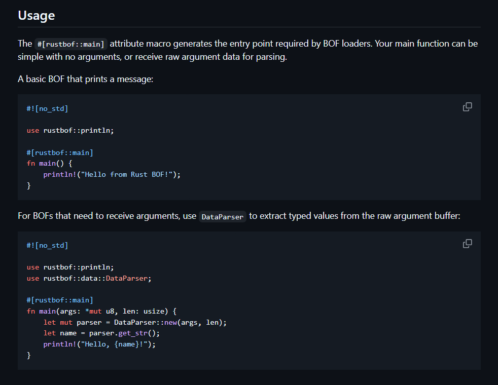Screen dimensions: 498x385
Task: Click 'For BOFs that need to receive arguments' text
Action: click(99, 216)
